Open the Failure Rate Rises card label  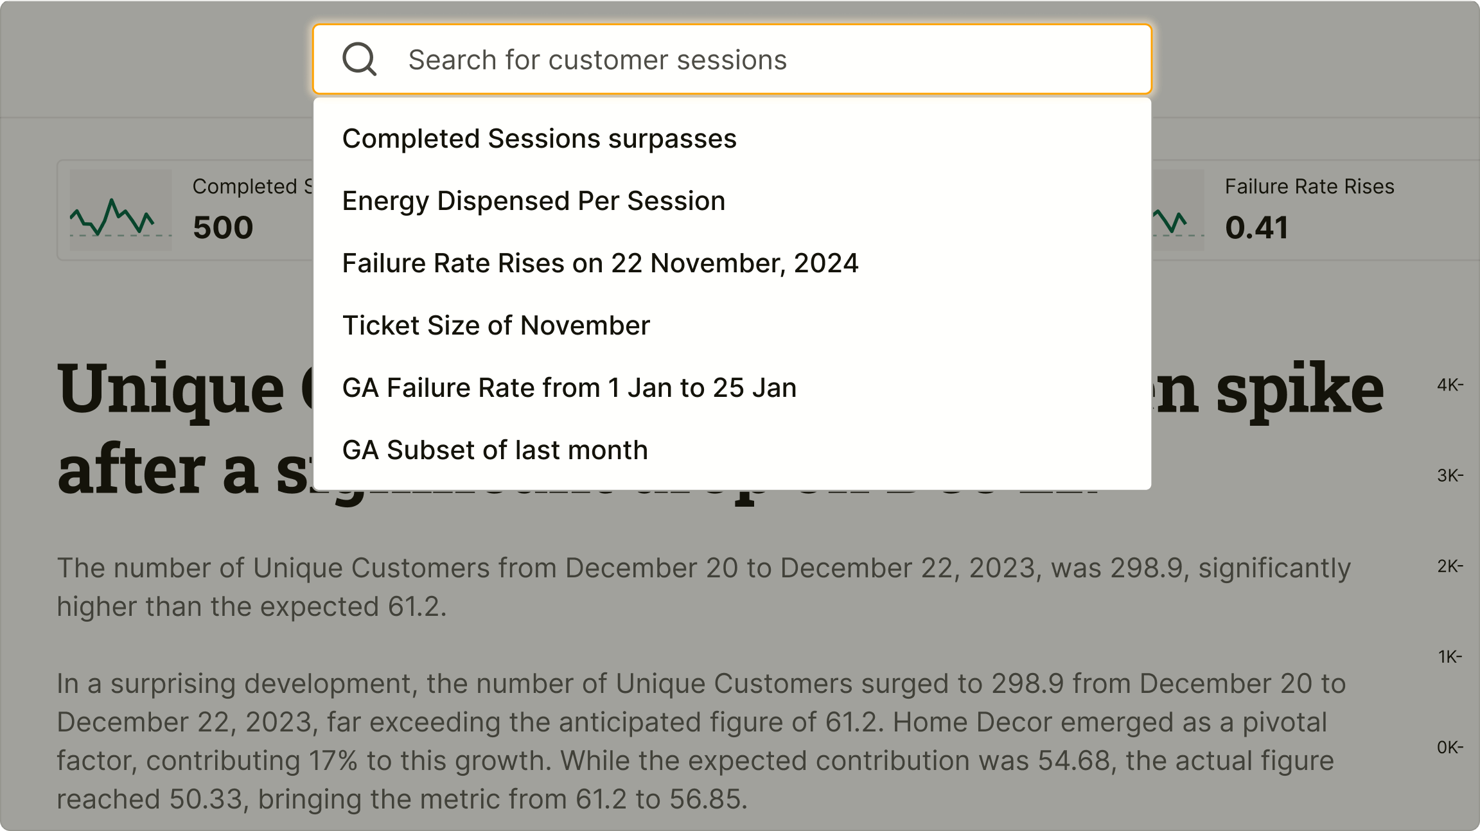click(1309, 186)
